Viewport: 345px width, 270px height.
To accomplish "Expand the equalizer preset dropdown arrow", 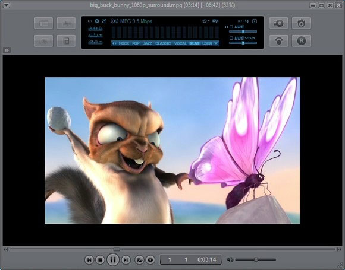I will (x=216, y=43).
